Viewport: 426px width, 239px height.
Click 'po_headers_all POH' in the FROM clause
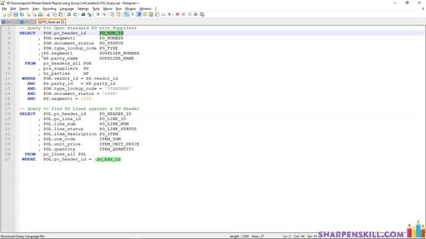point(67,64)
